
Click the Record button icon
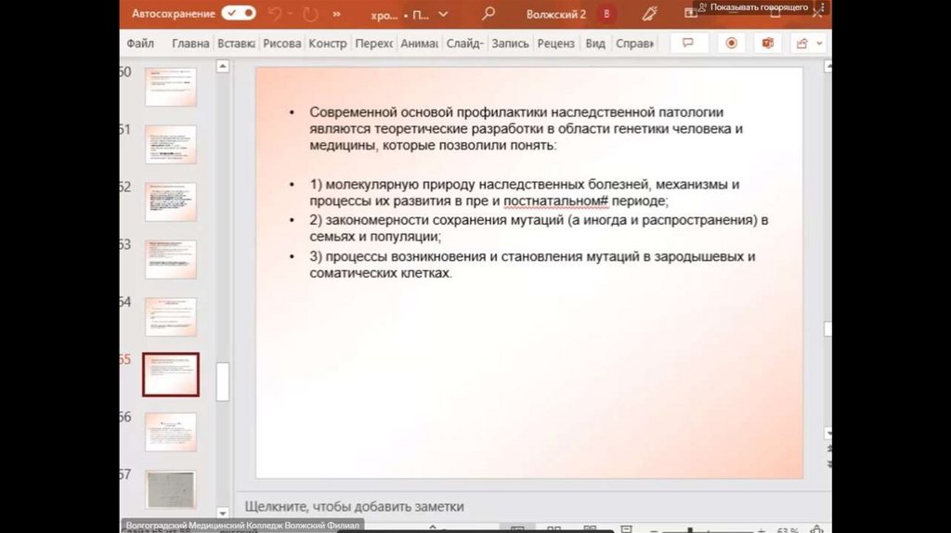click(x=732, y=44)
